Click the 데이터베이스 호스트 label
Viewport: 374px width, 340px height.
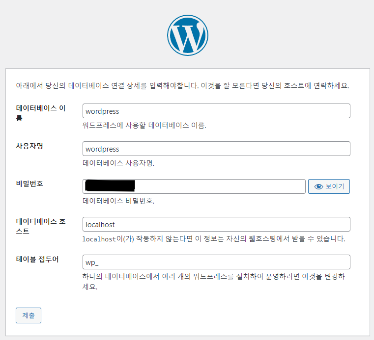pos(41,226)
